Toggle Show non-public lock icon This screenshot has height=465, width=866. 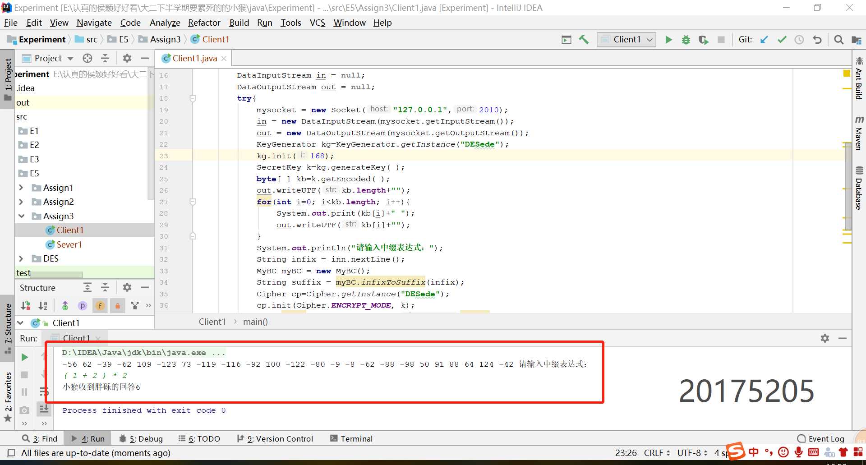click(117, 305)
